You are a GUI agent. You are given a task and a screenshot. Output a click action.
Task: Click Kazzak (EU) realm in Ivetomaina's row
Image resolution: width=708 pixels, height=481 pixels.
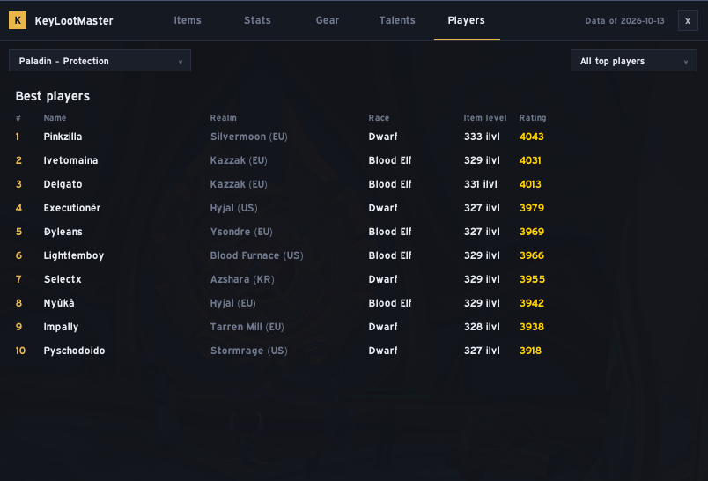pos(239,160)
